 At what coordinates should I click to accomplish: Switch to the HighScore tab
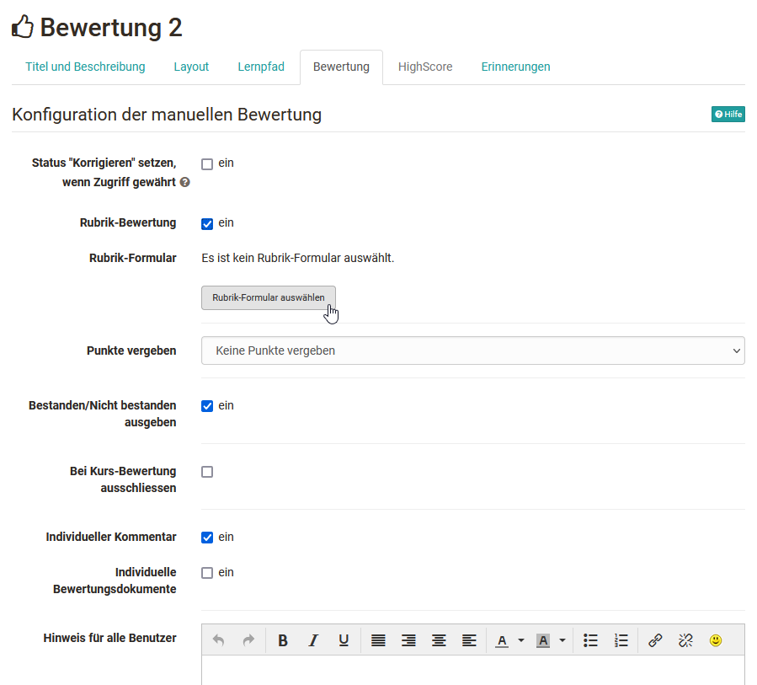coord(425,66)
